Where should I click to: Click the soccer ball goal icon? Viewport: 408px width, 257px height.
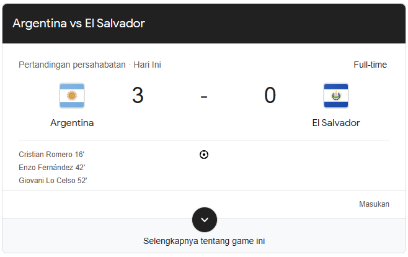coord(204,155)
